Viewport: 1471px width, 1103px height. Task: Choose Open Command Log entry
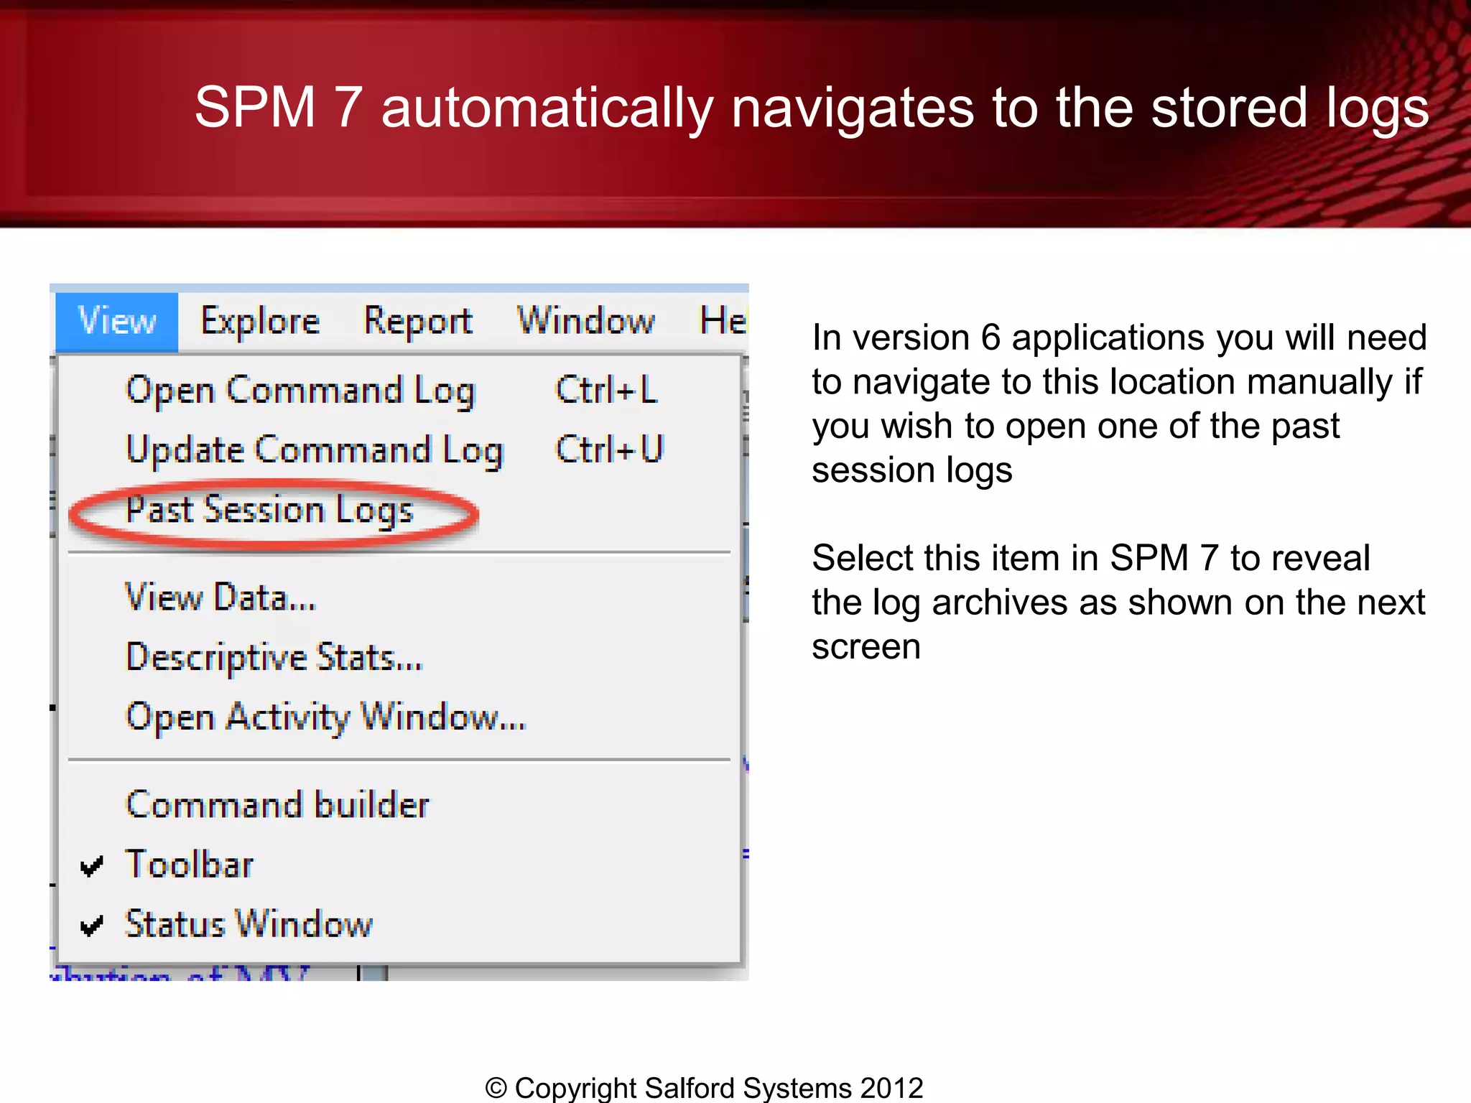coord(399,391)
